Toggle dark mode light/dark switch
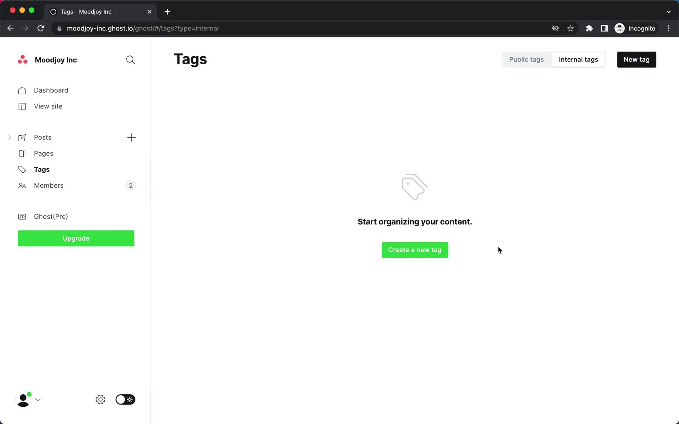This screenshot has height=424, width=679. tap(124, 400)
